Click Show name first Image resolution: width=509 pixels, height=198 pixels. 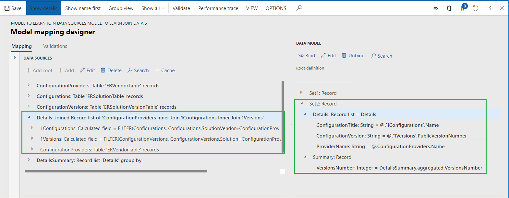tap(83, 8)
